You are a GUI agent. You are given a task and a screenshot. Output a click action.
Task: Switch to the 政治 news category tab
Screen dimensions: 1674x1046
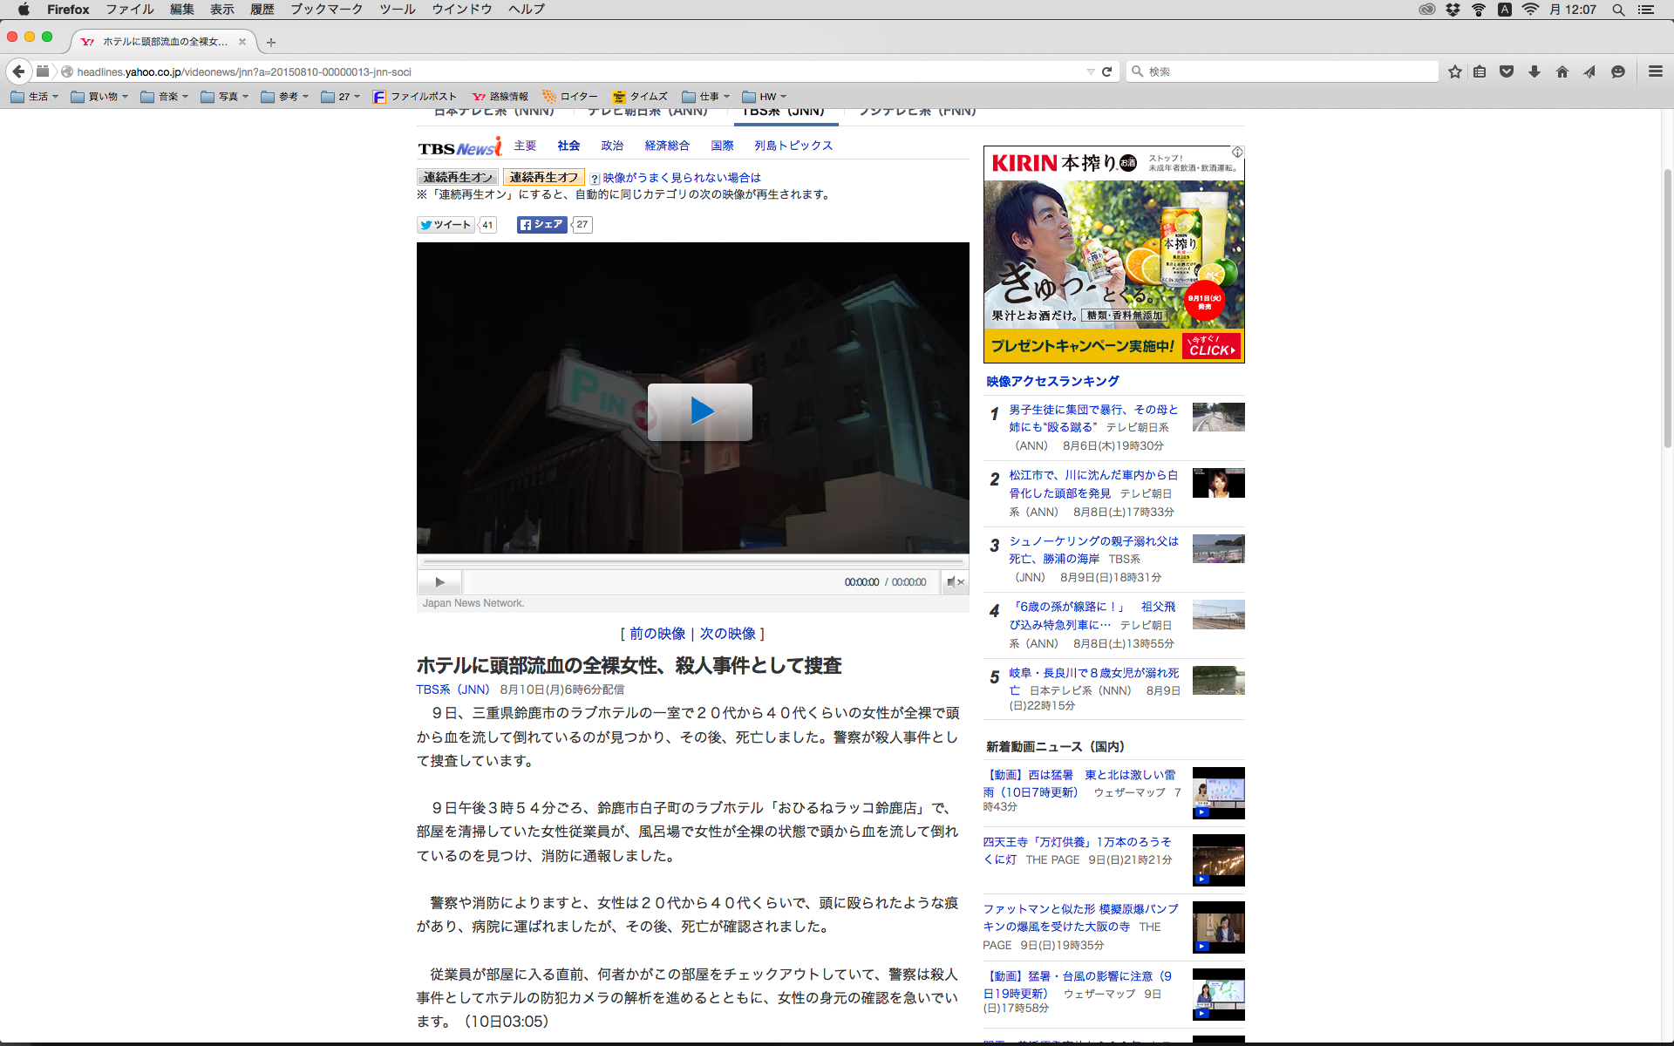coord(612,146)
